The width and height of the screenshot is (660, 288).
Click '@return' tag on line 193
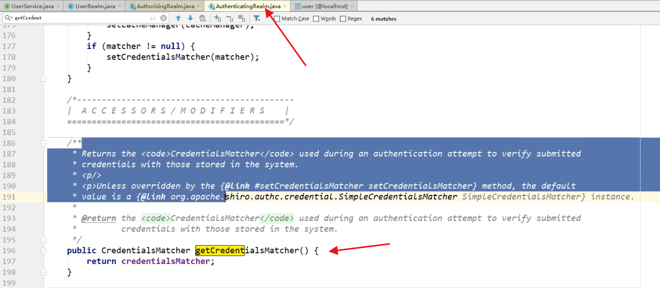tap(99, 218)
